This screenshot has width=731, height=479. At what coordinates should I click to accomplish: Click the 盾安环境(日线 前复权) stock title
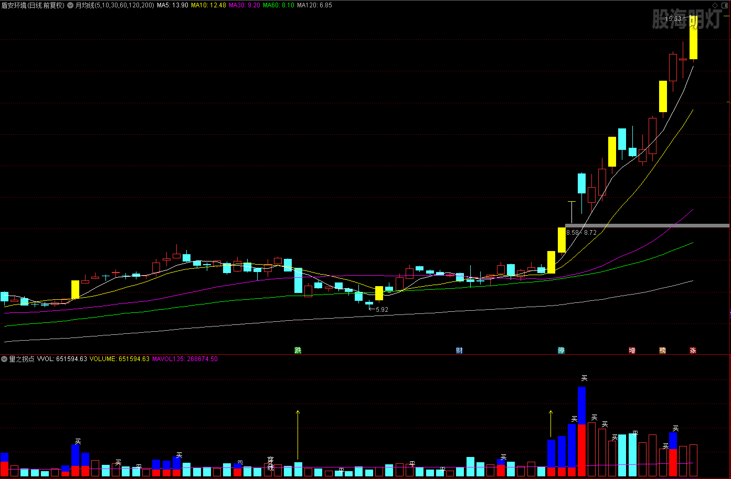(x=33, y=5)
